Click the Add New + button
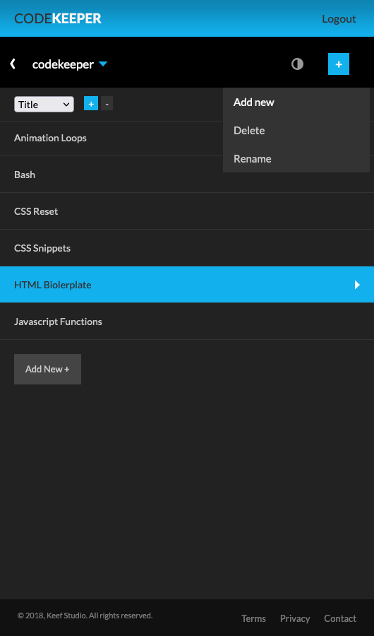374x636 pixels. click(47, 369)
